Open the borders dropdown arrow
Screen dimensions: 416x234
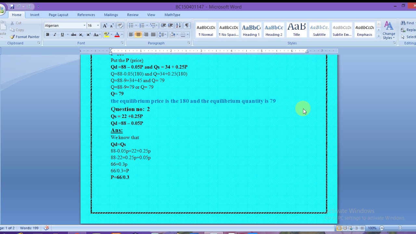[x=188, y=35]
